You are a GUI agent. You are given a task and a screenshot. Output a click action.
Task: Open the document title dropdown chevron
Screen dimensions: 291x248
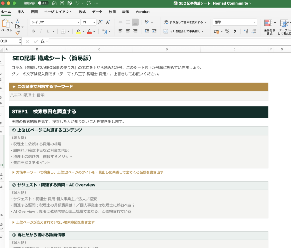tap(250, 3)
